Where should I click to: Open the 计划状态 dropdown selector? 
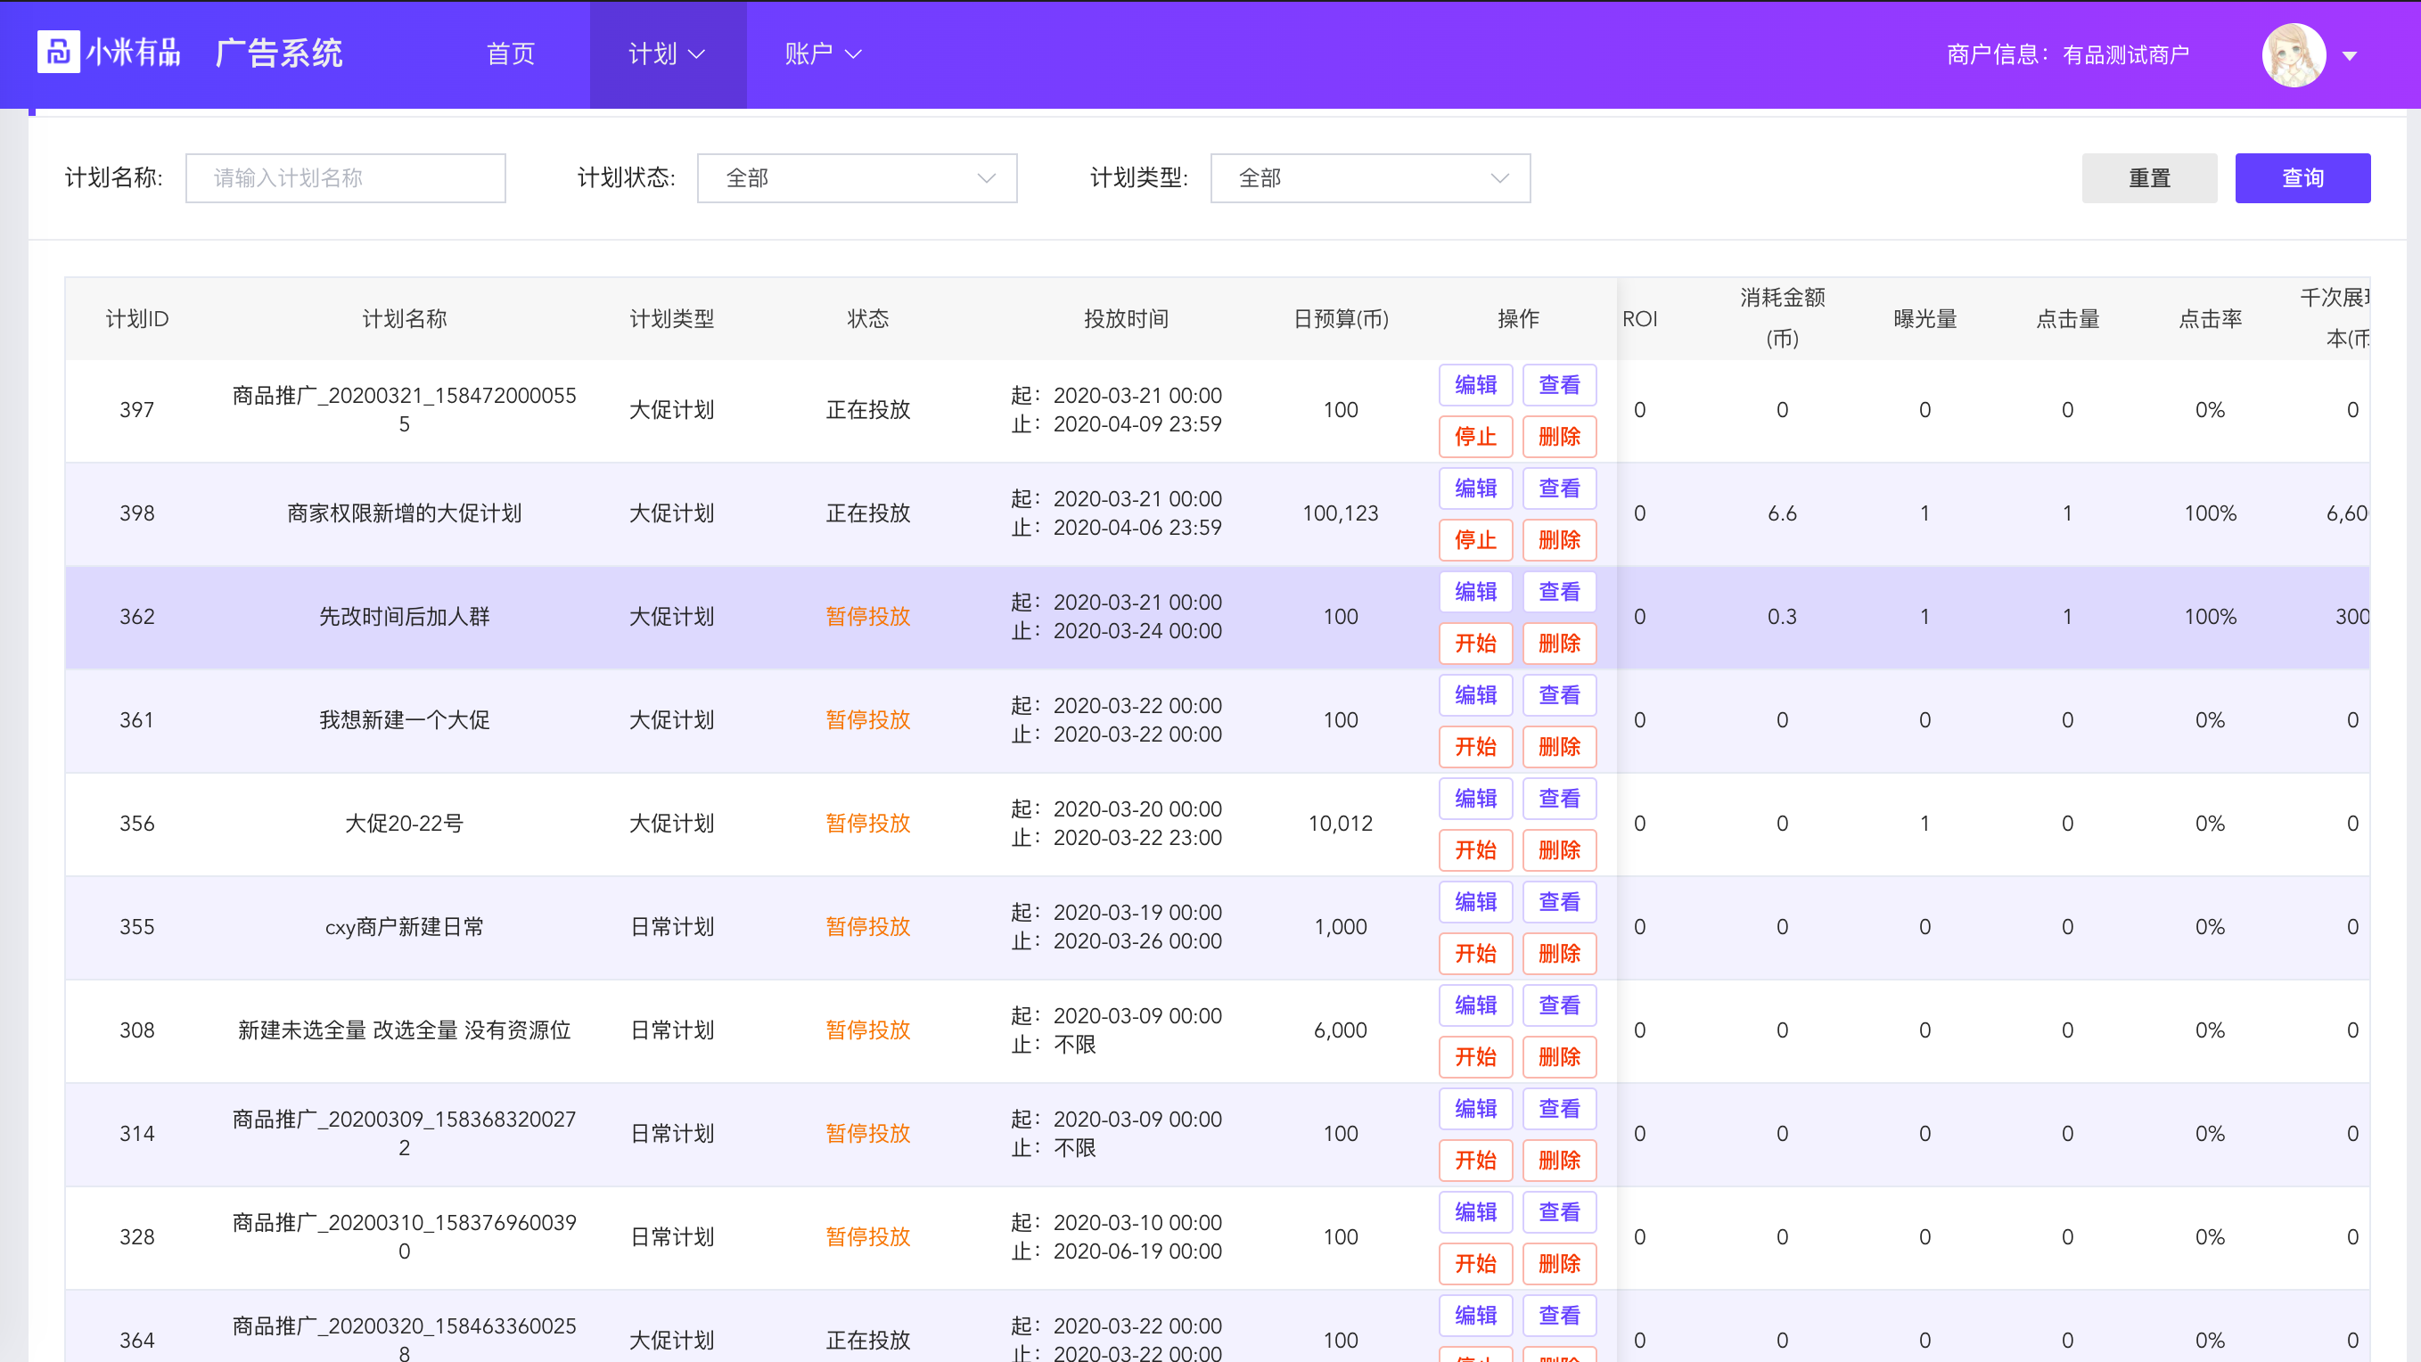857,177
